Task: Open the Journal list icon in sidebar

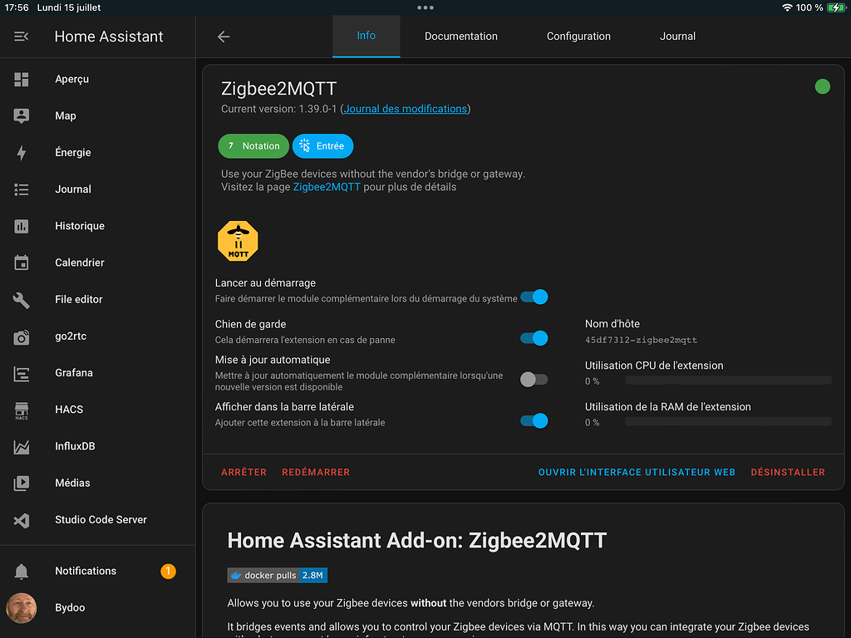Action: (x=21, y=189)
